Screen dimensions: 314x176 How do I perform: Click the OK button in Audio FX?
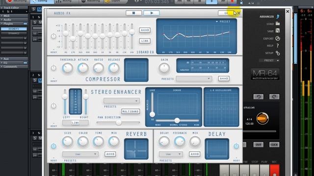coord(226,13)
